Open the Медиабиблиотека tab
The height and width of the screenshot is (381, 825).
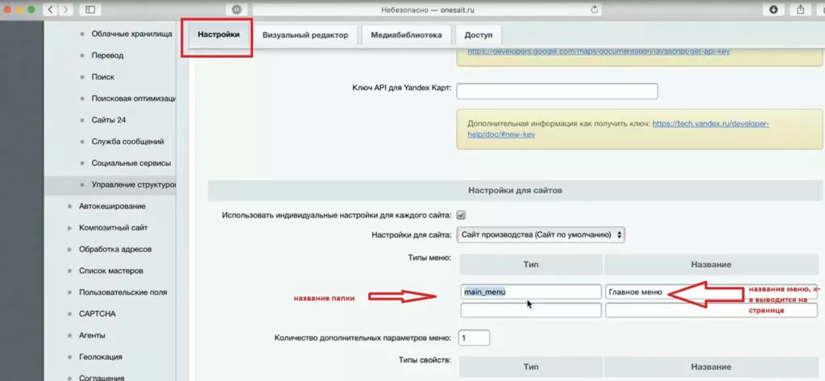[x=406, y=35]
